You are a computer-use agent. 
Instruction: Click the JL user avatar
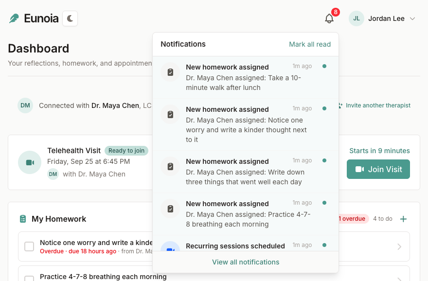tap(356, 18)
